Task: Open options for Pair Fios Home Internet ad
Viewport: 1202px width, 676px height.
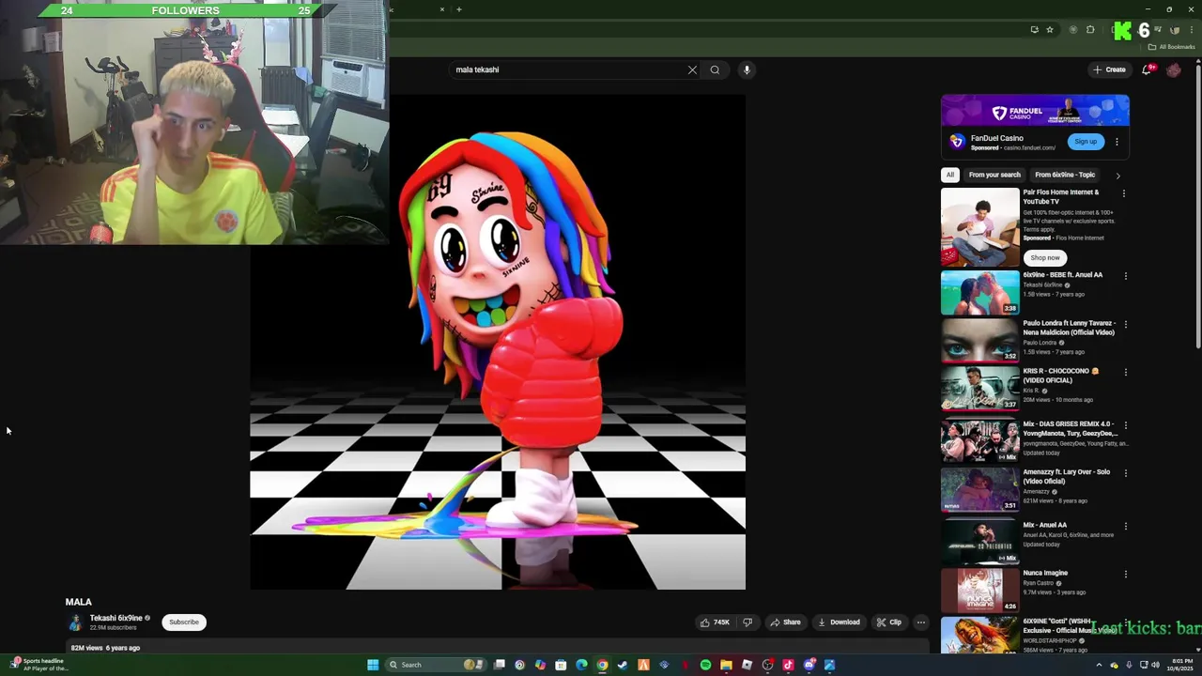Action: click(1124, 193)
